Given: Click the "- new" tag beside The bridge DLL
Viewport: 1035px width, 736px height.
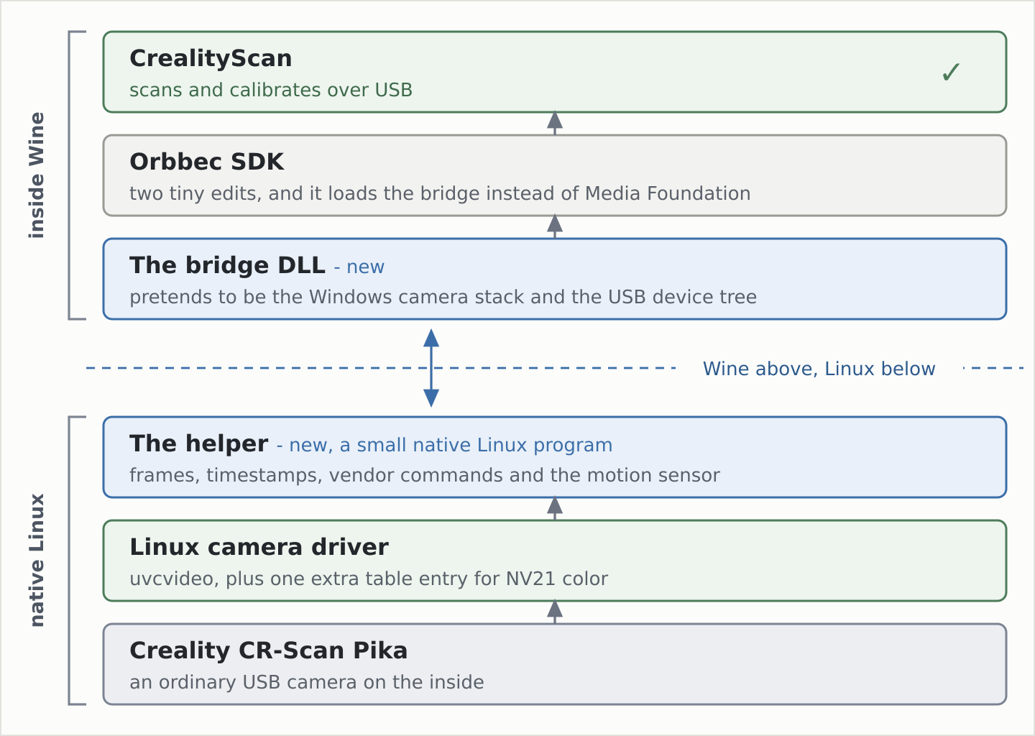Looking at the screenshot, I should point(359,267).
